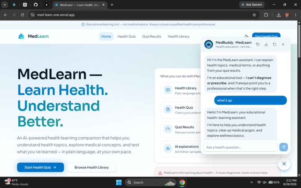
Task: Click the MedLearn logo icon
Action: click(x=21, y=36)
